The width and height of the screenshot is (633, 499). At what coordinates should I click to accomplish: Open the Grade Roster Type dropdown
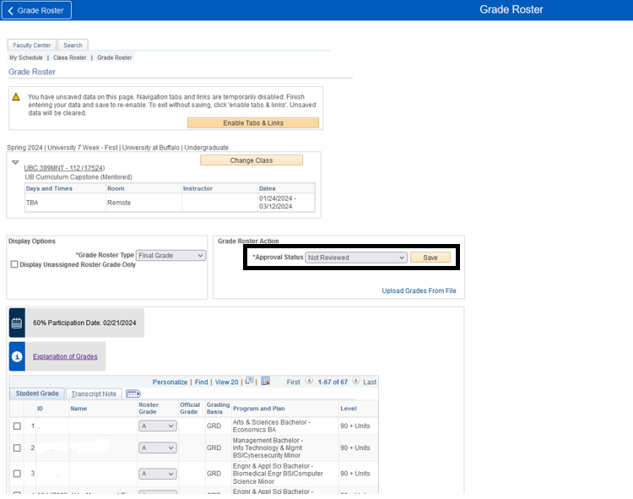coord(171,255)
